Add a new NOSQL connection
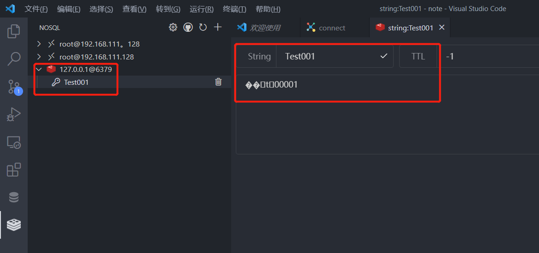The width and height of the screenshot is (539, 253). (x=218, y=27)
